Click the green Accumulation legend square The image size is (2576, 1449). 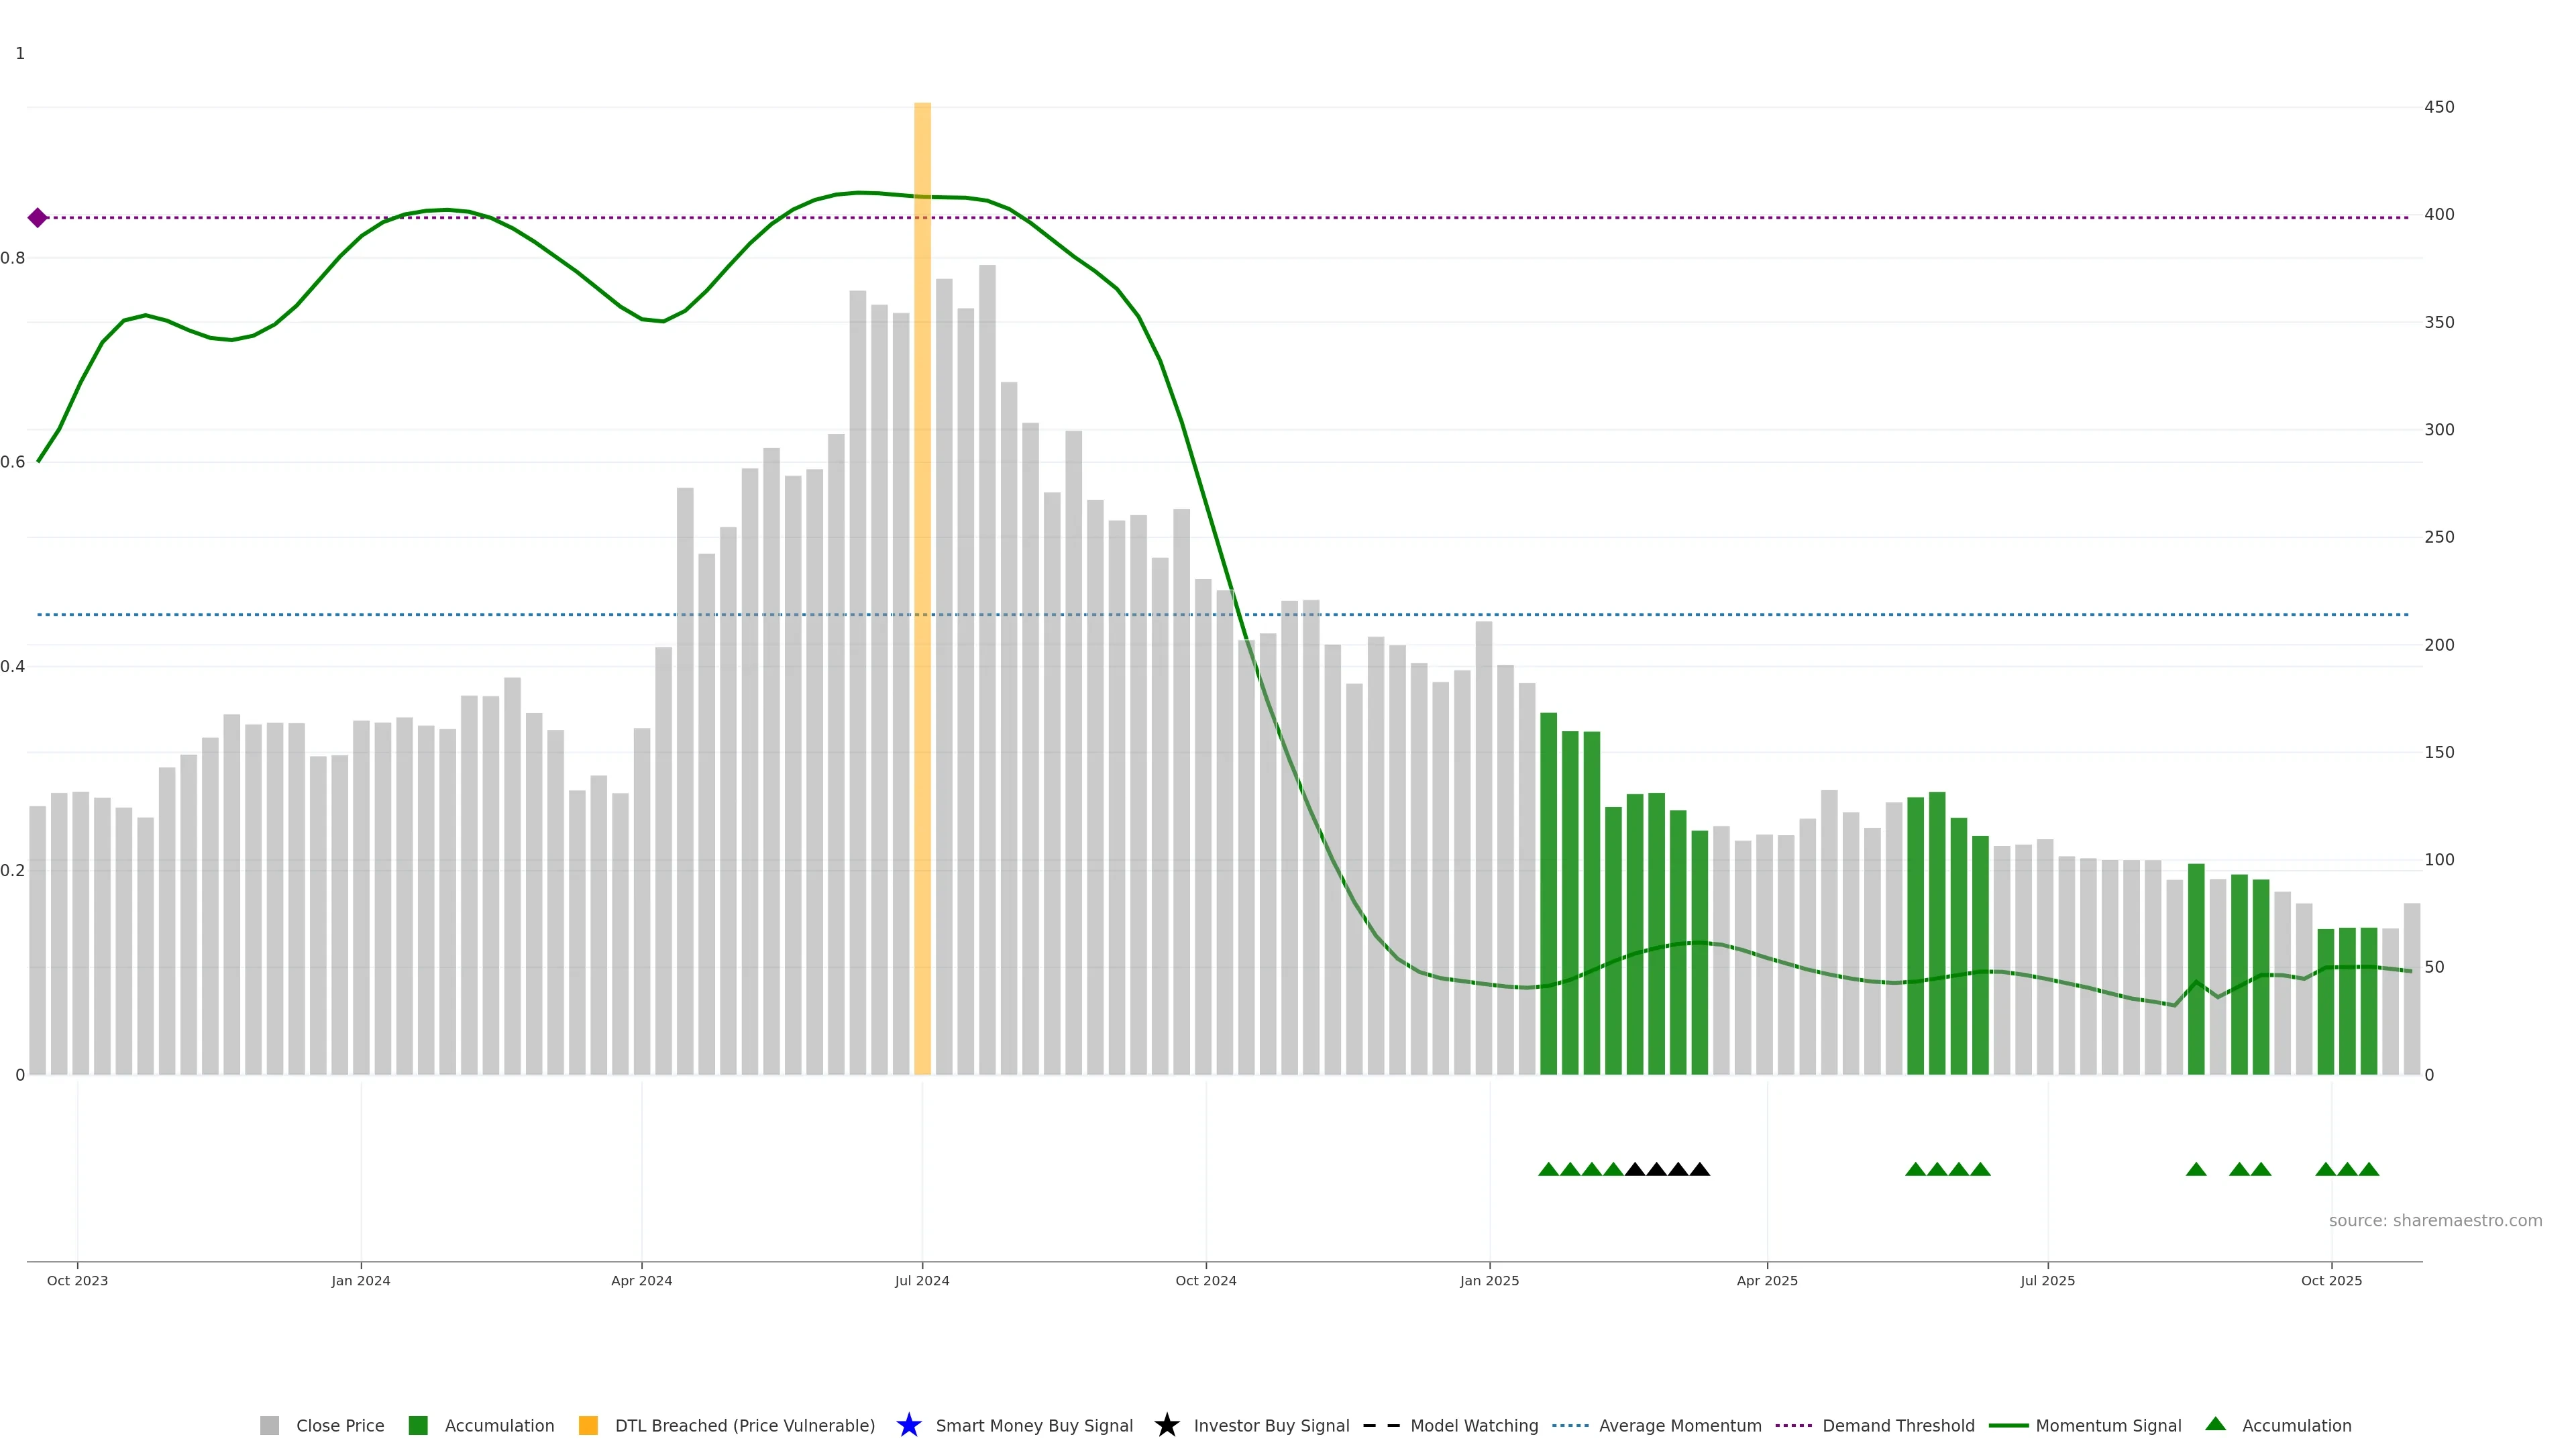pos(418,1425)
